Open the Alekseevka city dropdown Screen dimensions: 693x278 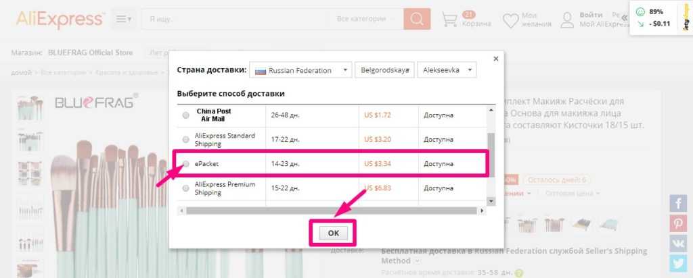(x=447, y=70)
